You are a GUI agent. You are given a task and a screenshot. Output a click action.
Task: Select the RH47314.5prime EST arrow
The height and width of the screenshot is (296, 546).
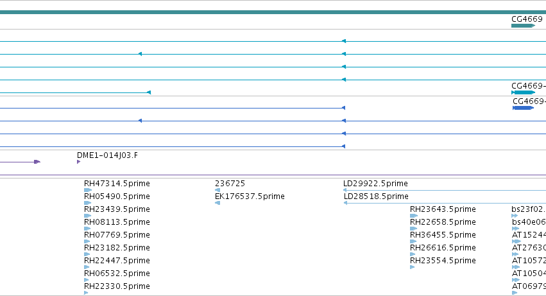[88, 190]
